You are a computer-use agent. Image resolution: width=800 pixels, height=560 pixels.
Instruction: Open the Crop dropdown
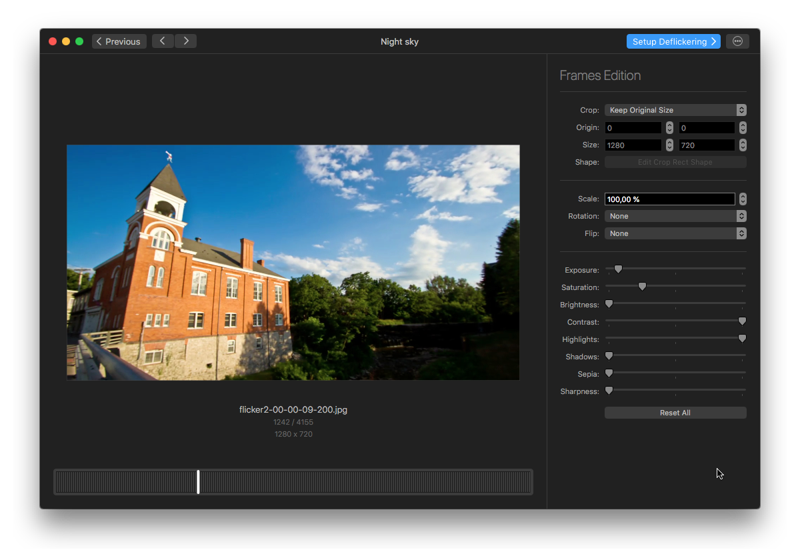(x=675, y=110)
